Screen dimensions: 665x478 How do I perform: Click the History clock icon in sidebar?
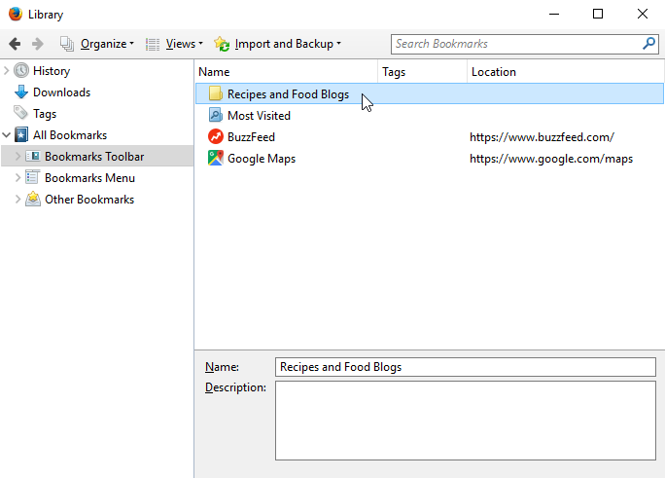pos(21,71)
